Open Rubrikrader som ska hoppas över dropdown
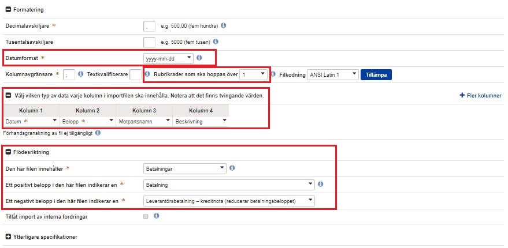Viewport: 508px width, 248px height. coord(254,74)
